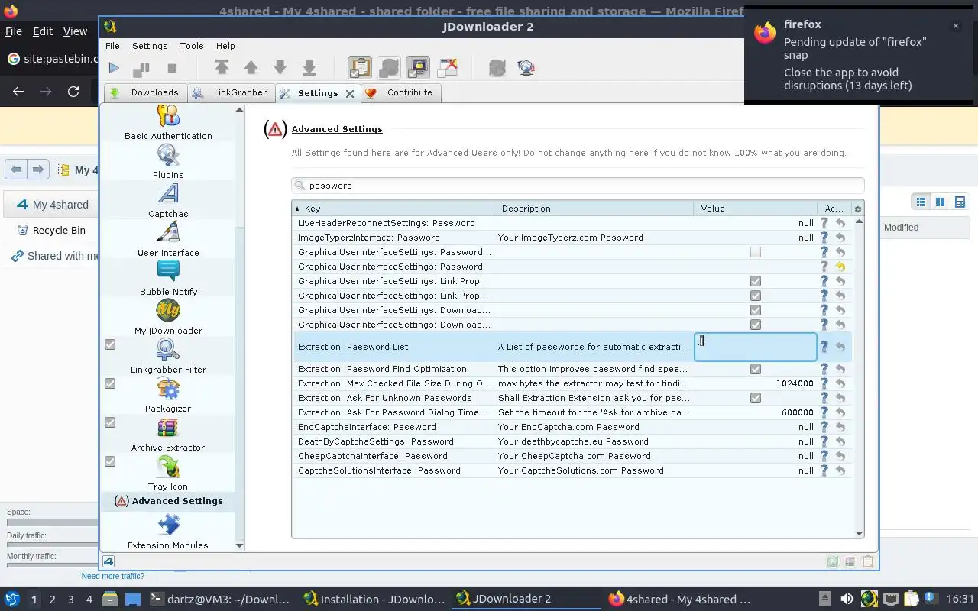Switch to workspace 2 in taskbar
The image size is (978, 611).
pos(53,600)
